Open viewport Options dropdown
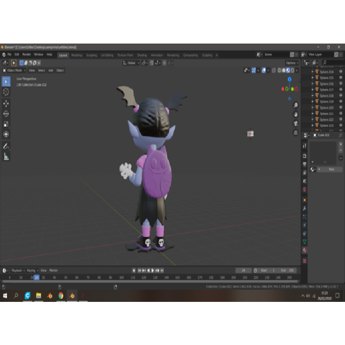This screenshot has height=345, width=345. click(292, 63)
